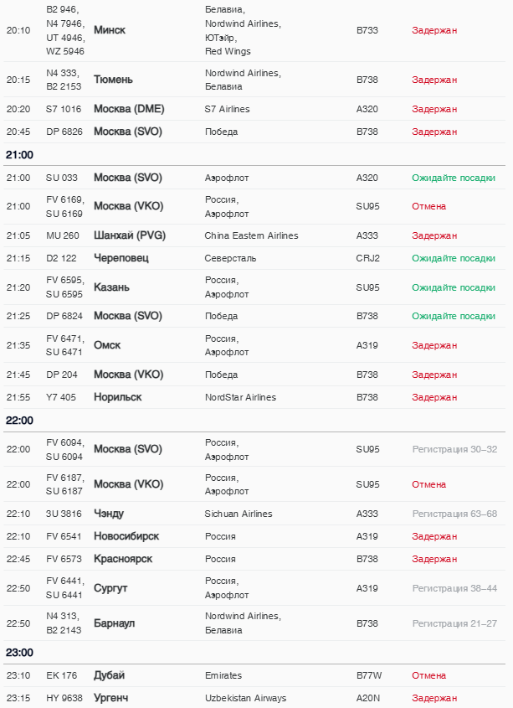The image size is (513, 708).
Task: Click the China Eastern Airlines name
Action: tap(251, 235)
